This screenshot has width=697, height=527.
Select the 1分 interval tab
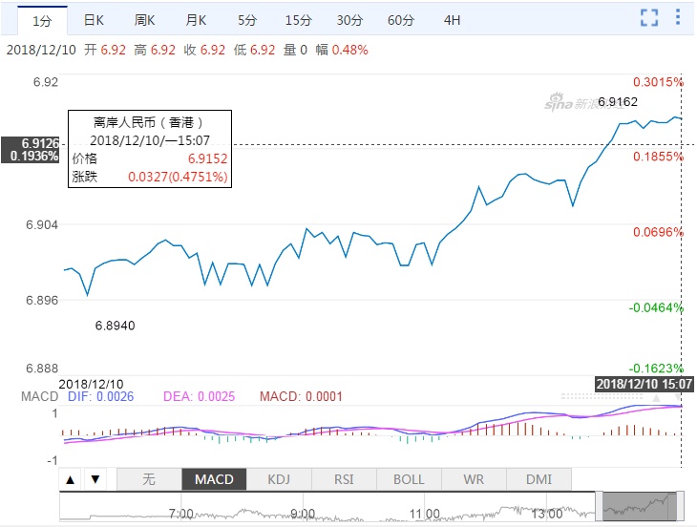pos(41,19)
